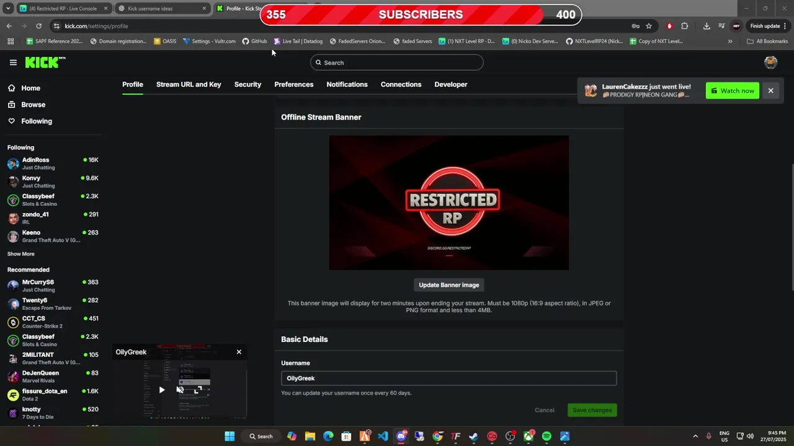The height and width of the screenshot is (446, 794).
Task: Bookmark this page with the star icon
Action: click(x=649, y=26)
